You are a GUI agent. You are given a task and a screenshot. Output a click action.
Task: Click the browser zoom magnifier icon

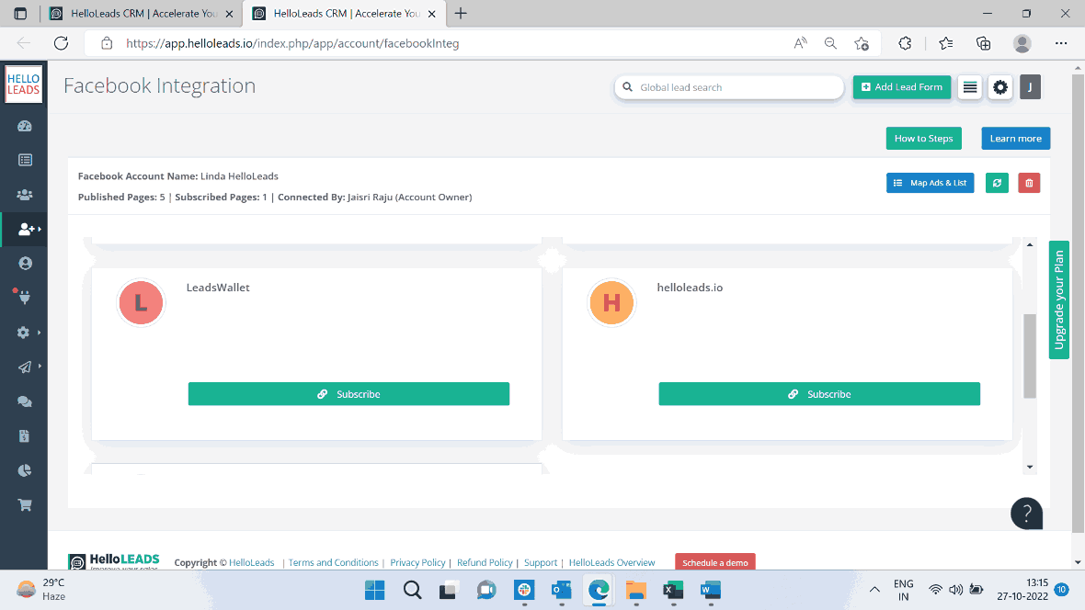pos(830,43)
